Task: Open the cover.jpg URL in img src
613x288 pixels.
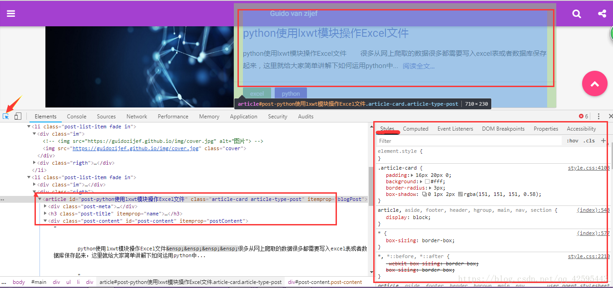Action: 136,148
